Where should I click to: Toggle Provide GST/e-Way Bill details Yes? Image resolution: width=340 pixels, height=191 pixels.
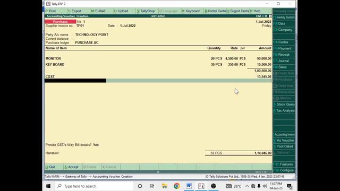click(x=96, y=145)
